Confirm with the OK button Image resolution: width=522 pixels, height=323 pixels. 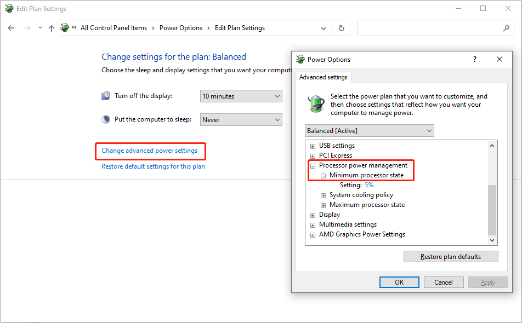tap(399, 282)
